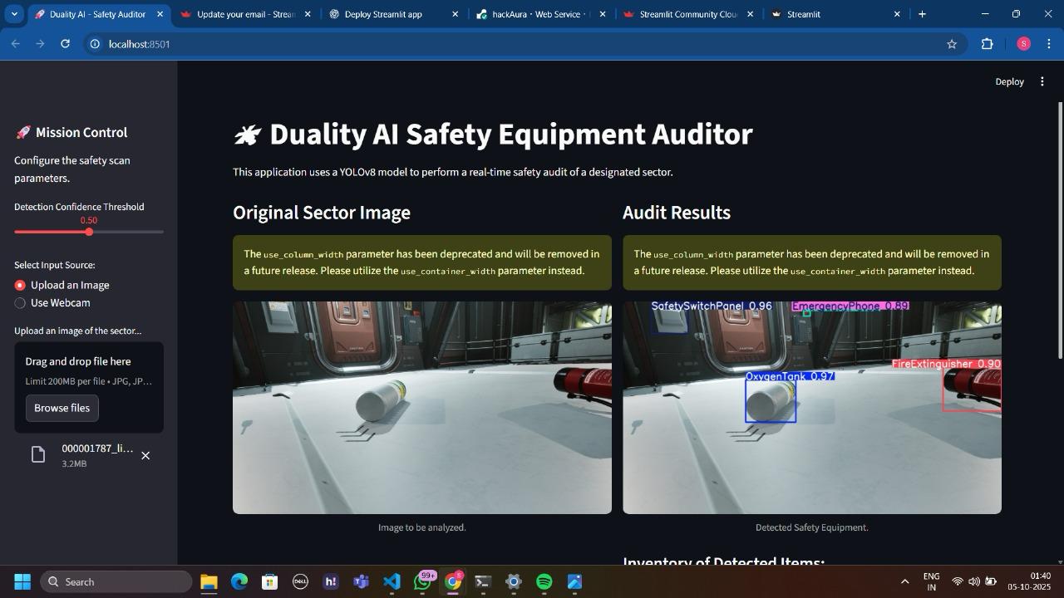This screenshot has width=1064, height=598.
Task: Open a new browser tab
Action: coord(922,14)
